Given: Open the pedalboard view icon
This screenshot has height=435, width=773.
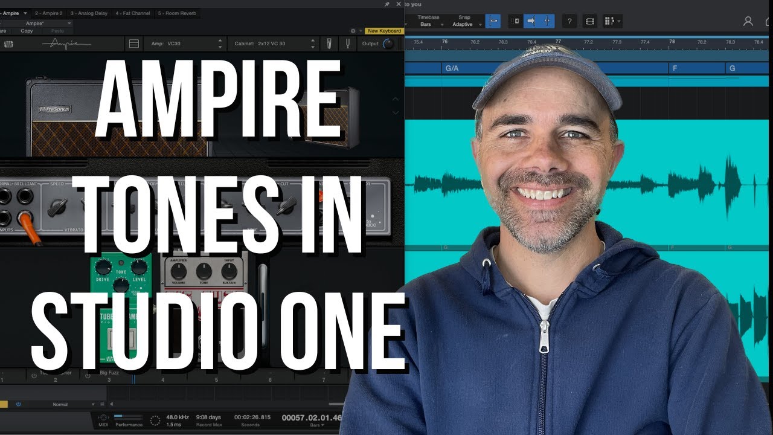Looking at the screenshot, I should point(134,43).
